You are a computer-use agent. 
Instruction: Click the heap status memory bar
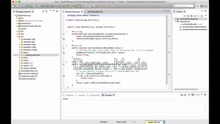[x=154, y=122]
